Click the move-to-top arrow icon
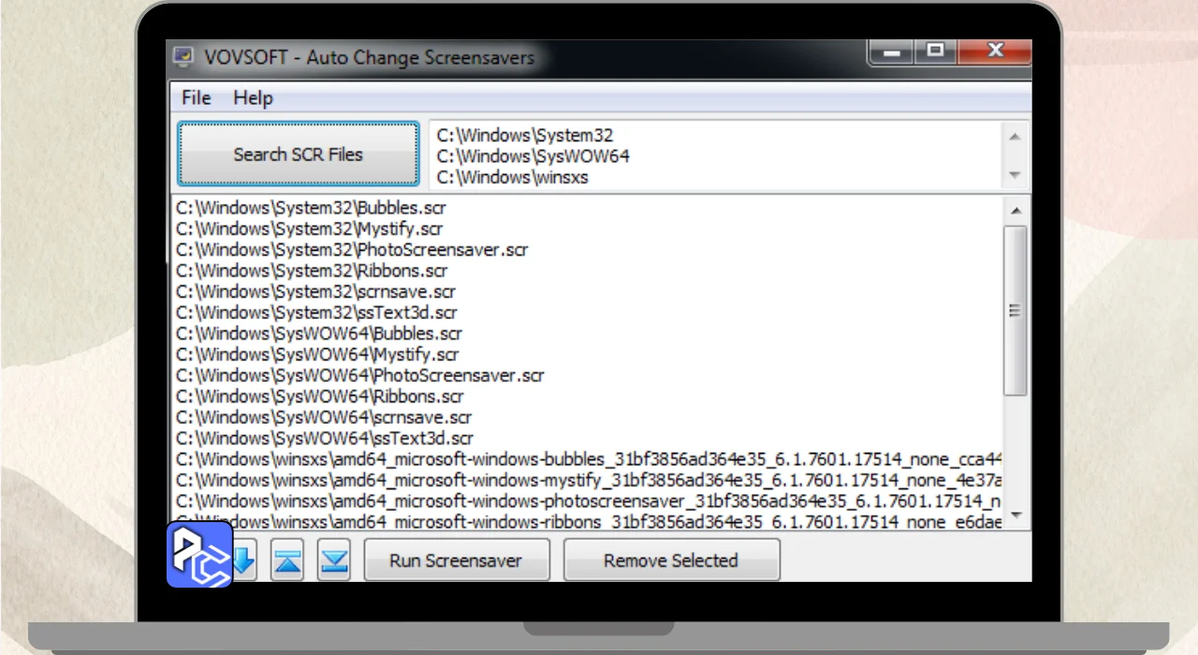This screenshot has height=655, width=1198. pos(288,560)
